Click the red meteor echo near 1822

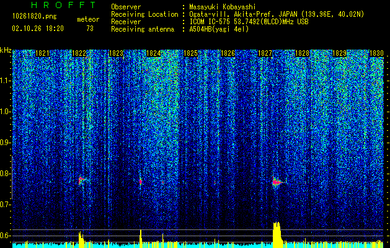[x=81, y=180]
